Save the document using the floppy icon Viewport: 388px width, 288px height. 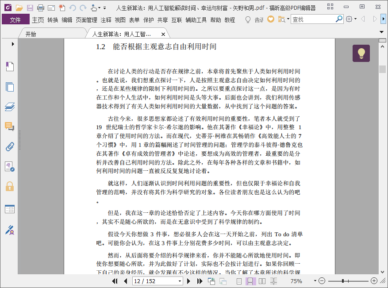[x=30, y=8]
